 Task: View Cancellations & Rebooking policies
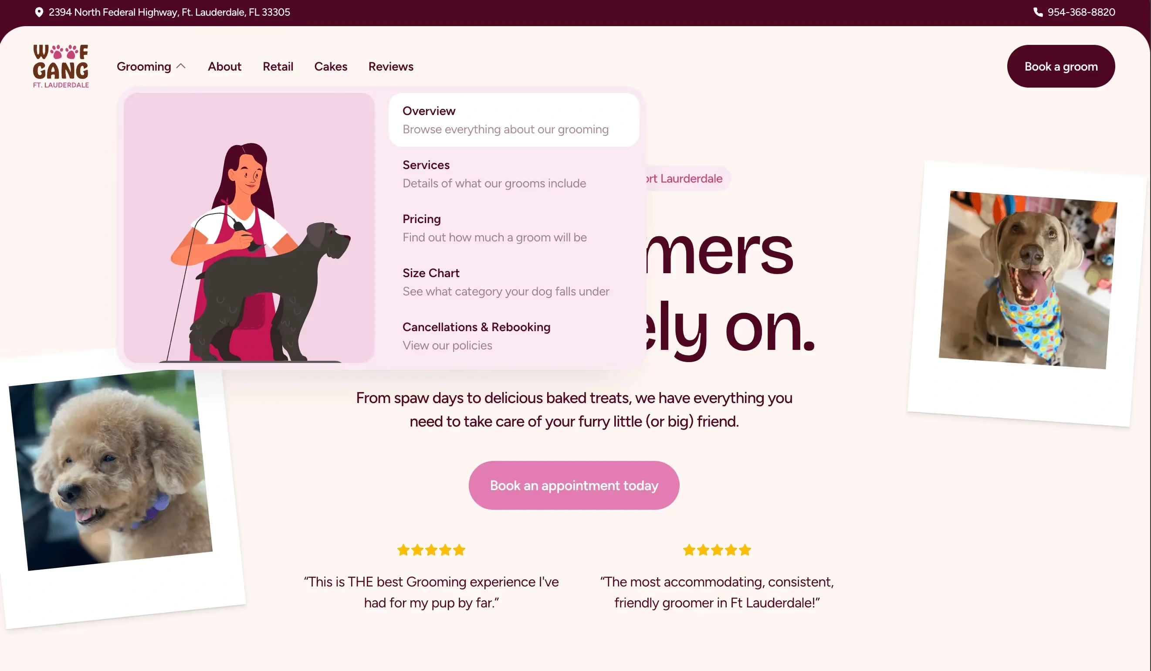(x=514, y=336)
